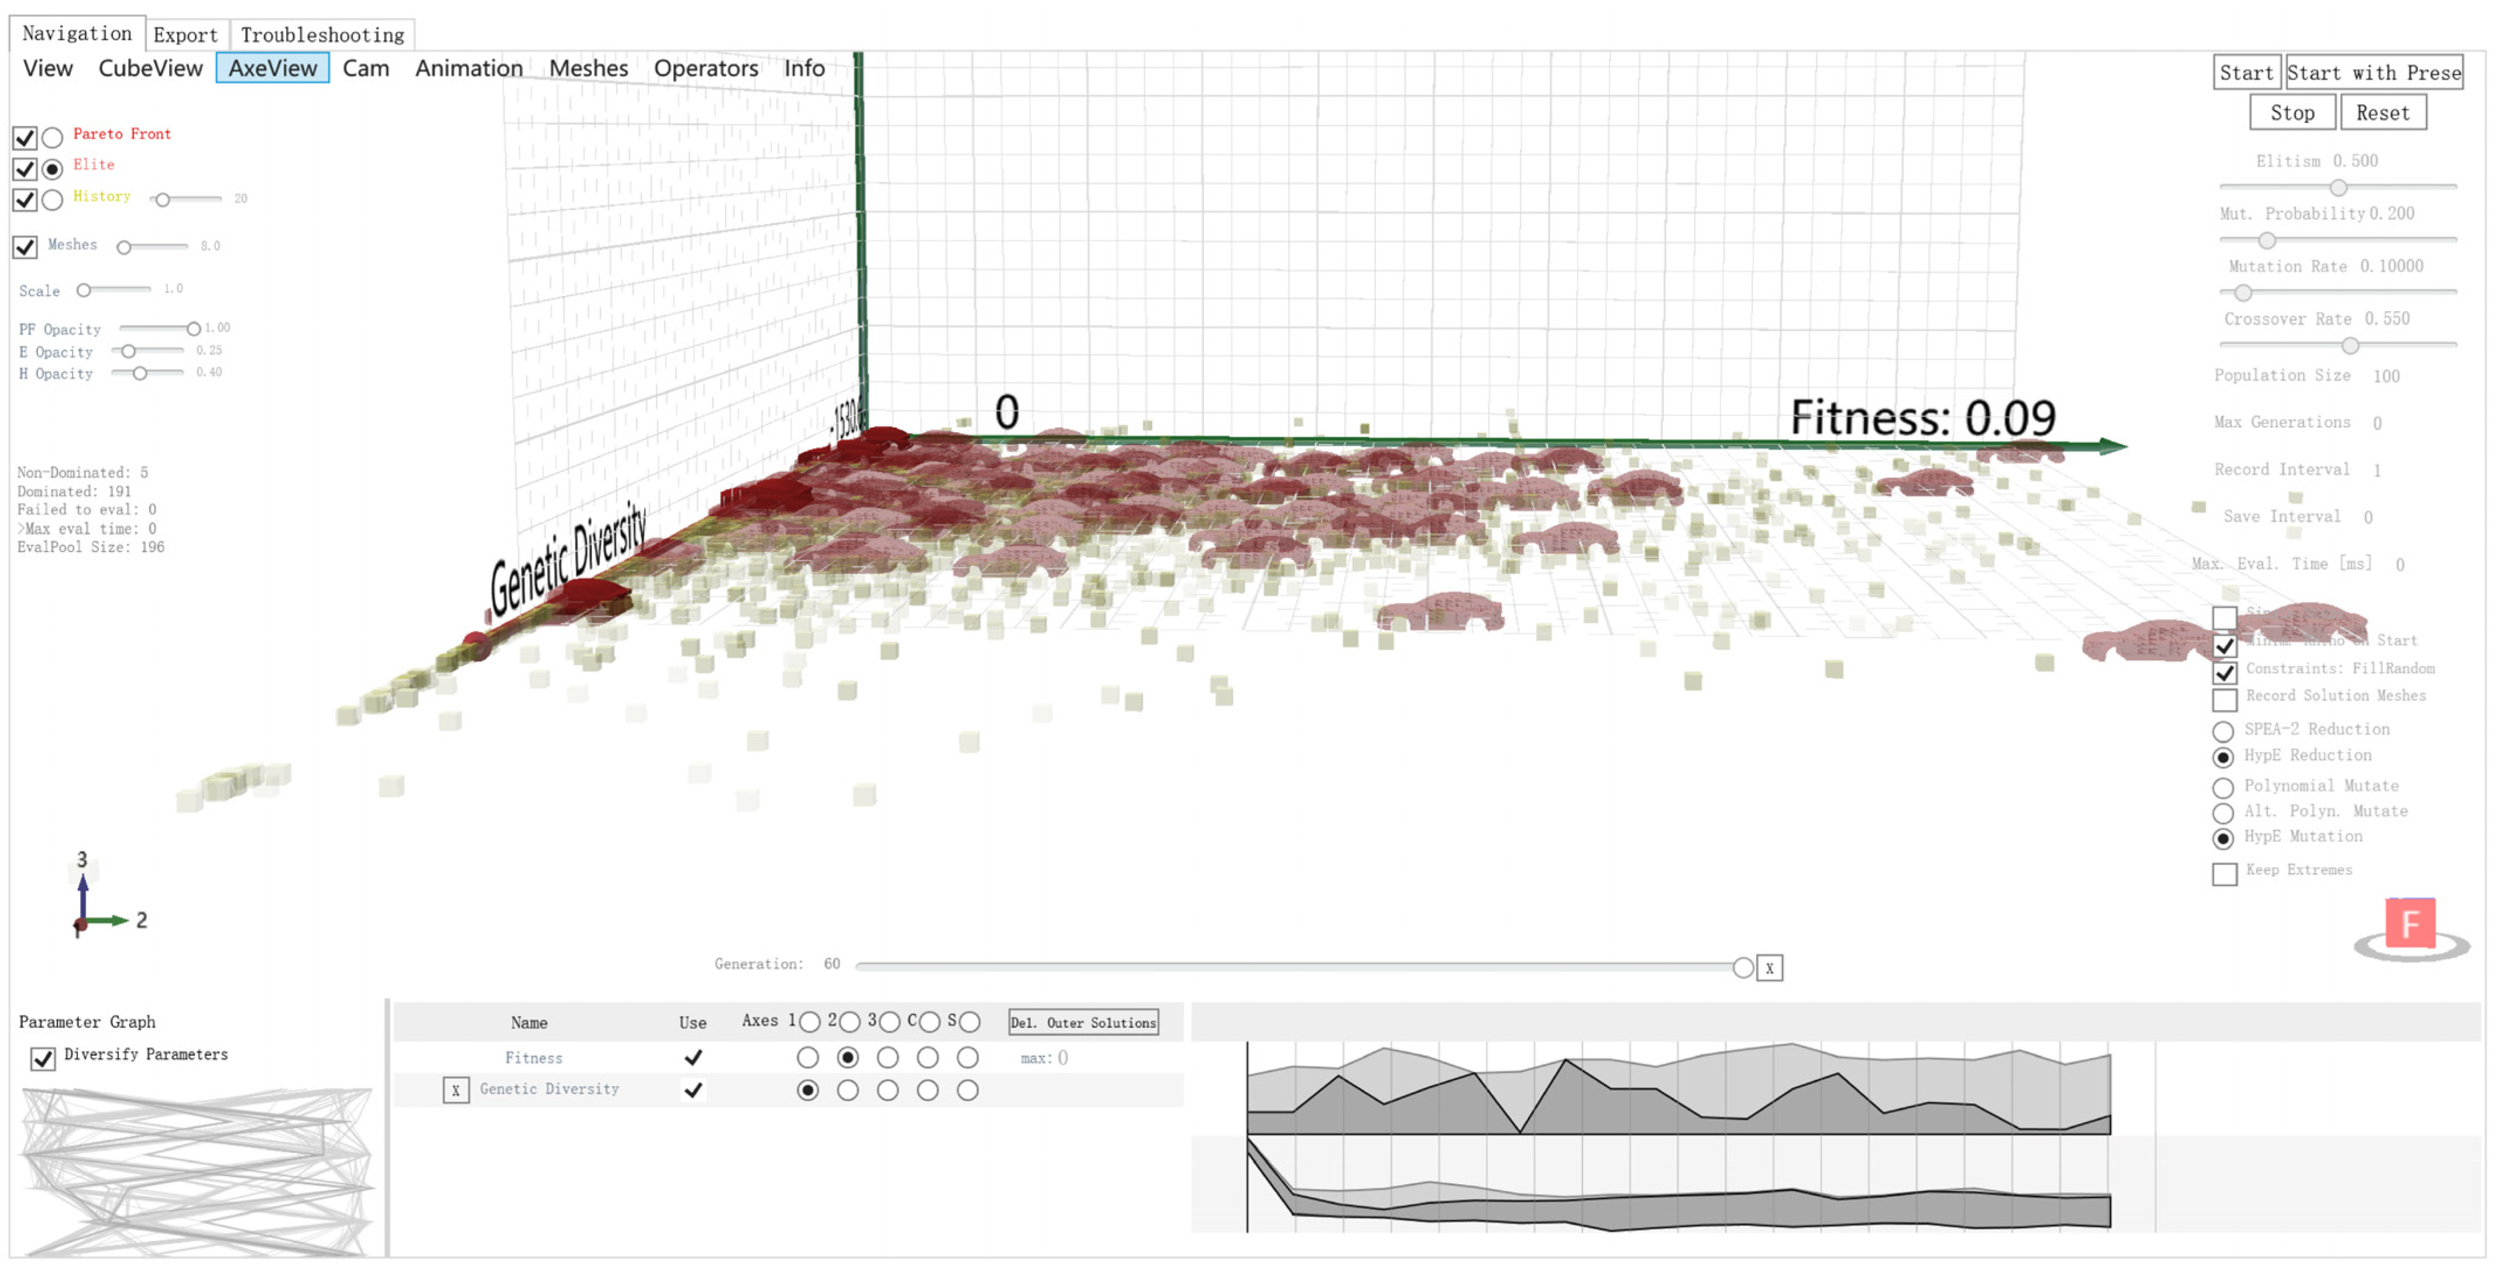Remove Genetic Diversity row with X
Viewport: 2498px width, 1276px height.
[x=455, y=1090]
